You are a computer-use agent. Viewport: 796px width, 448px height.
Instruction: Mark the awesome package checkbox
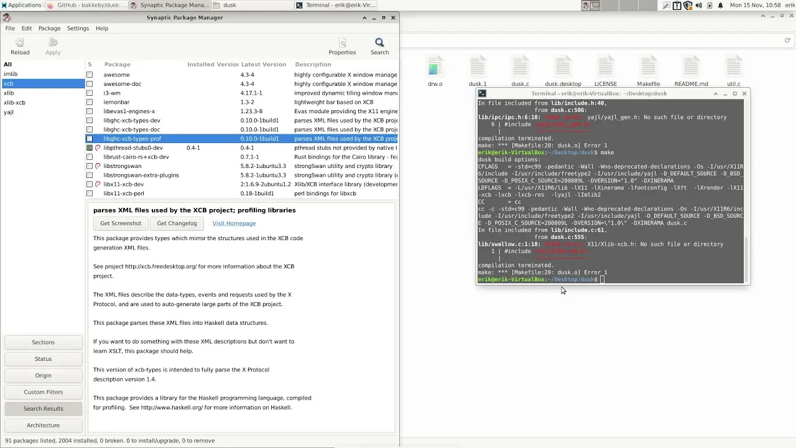click(90, 75)
